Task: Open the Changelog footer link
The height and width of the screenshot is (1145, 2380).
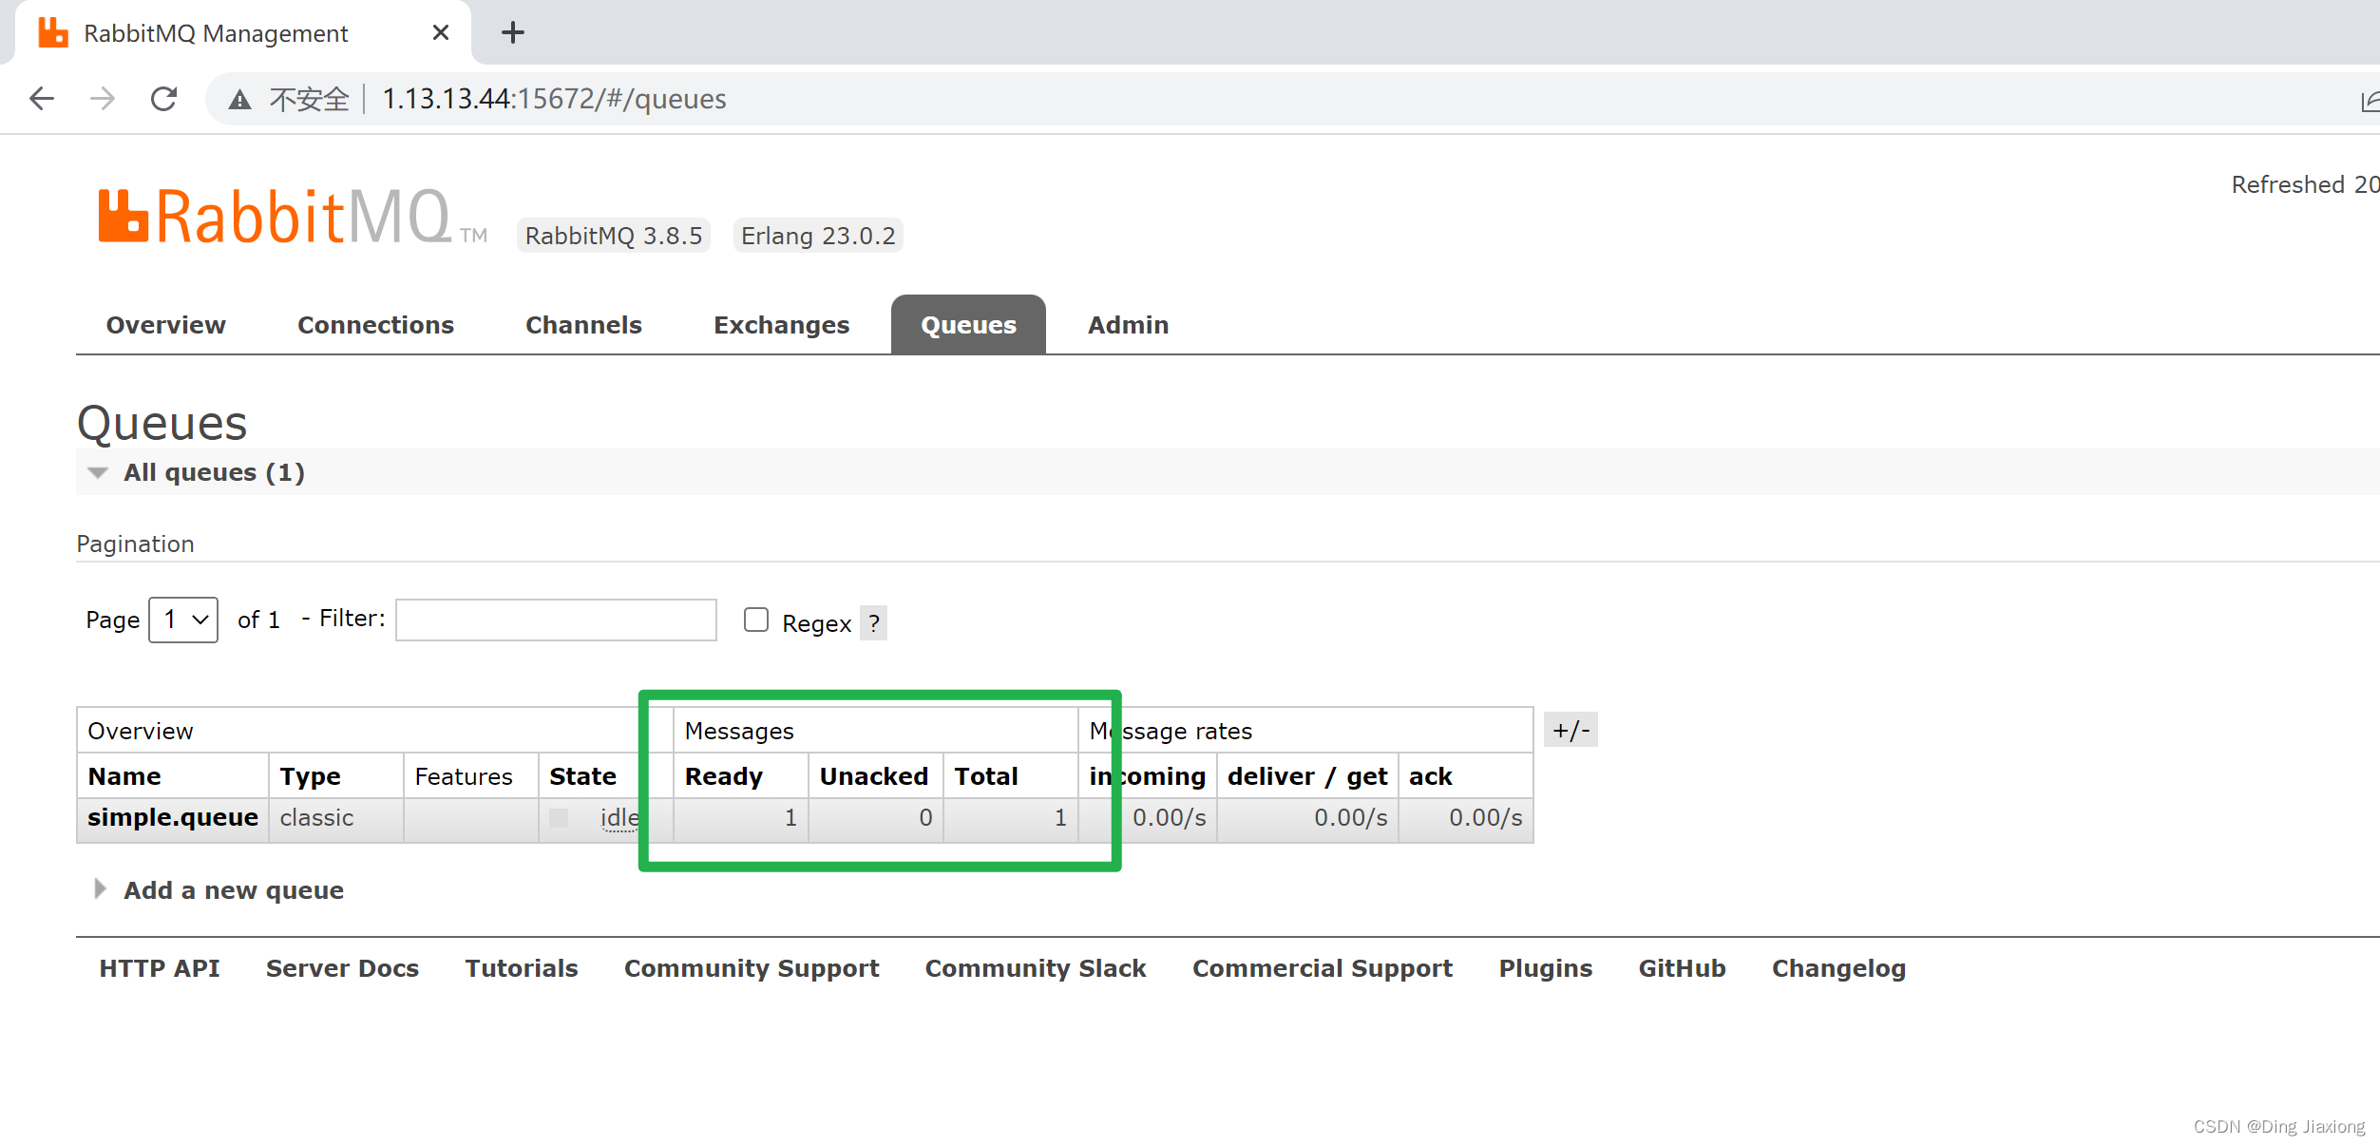Action: coord(1838,968)
